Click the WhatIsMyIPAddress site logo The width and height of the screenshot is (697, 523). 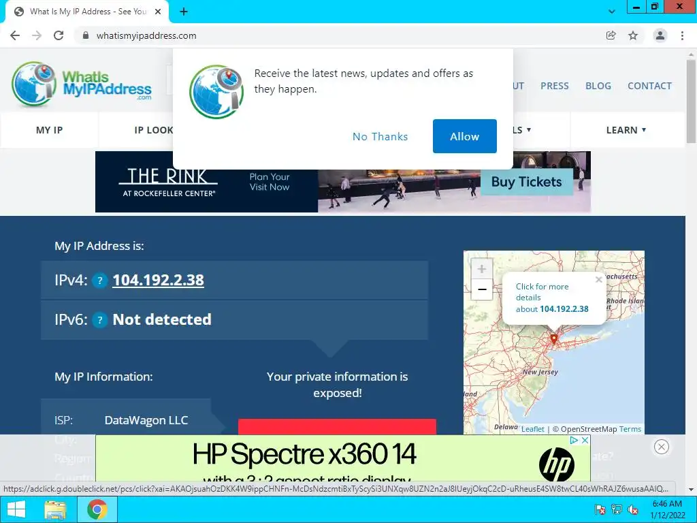pyautogui.click(x=82, y=84)
